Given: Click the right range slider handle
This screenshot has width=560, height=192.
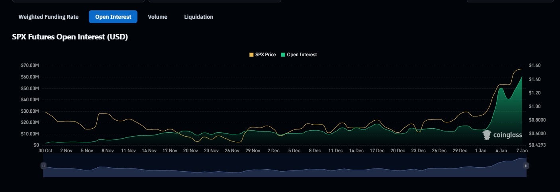Looking at the screenshot, I should 526,166.
